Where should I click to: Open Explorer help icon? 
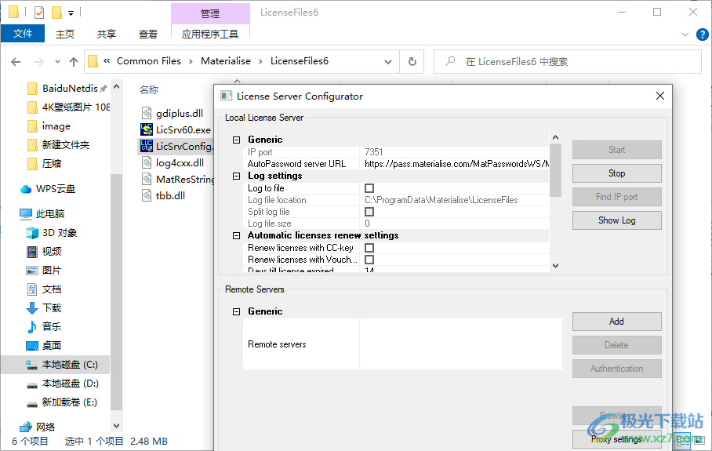pos(702,34)
